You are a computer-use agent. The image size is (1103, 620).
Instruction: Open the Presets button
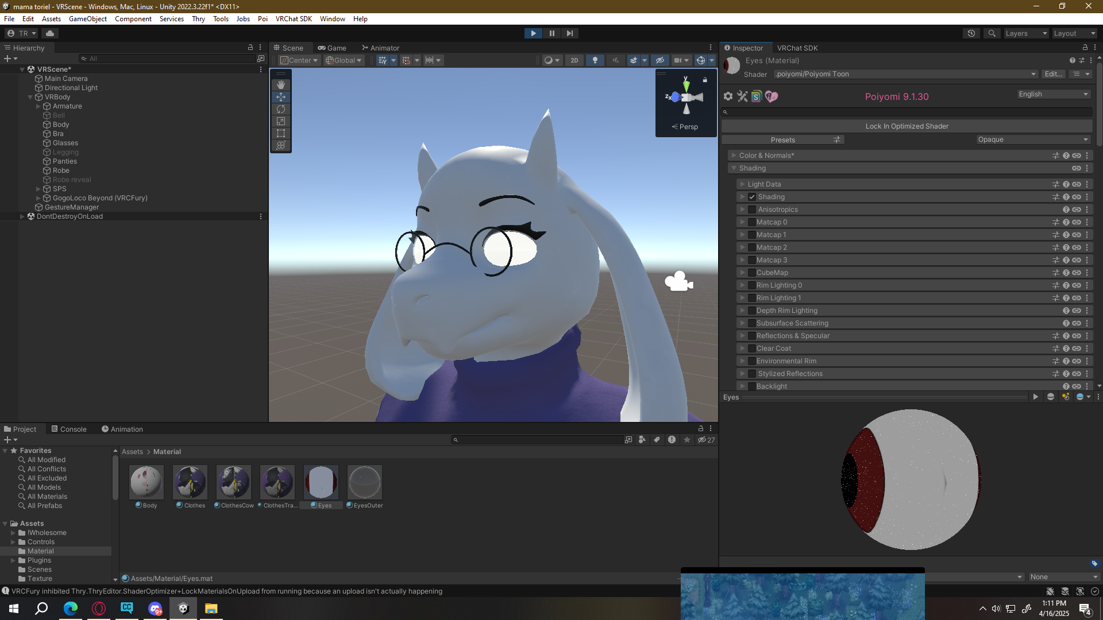[x=782, y=140]
